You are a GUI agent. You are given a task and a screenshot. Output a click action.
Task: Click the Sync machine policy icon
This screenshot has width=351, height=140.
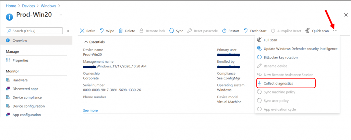pos(259,92)
